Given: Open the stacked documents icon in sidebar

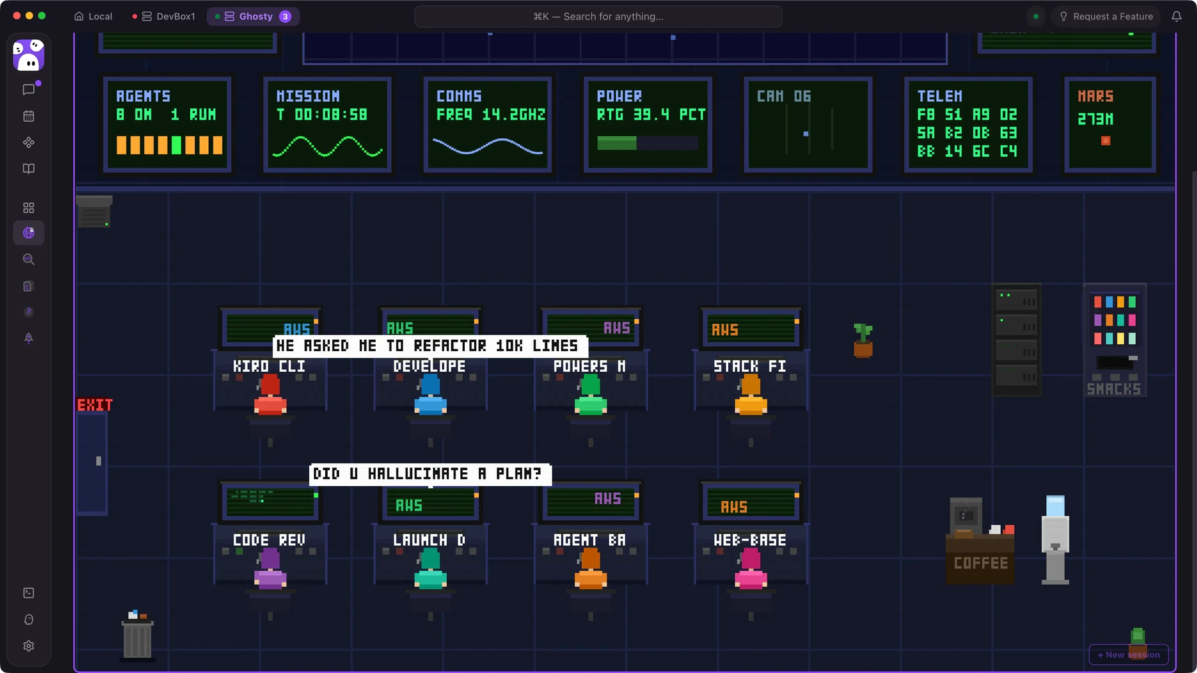Looking at the screenshot, I should [x=29, y=286].
